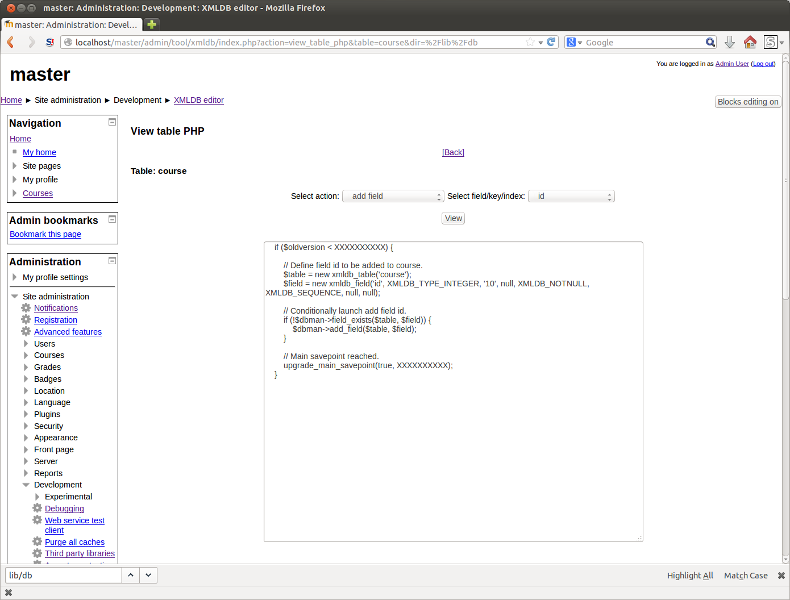790x600 pixels.
Task: Open the Web service test client link
Action: [x=74, y=525]
